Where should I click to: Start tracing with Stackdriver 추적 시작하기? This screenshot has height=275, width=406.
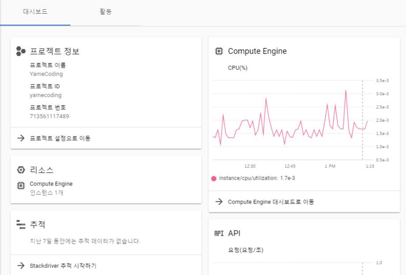pyautogui.click(x=63, y=266)
